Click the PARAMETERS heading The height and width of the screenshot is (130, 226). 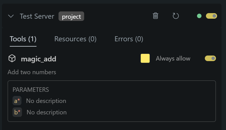[x=31, y=90]
